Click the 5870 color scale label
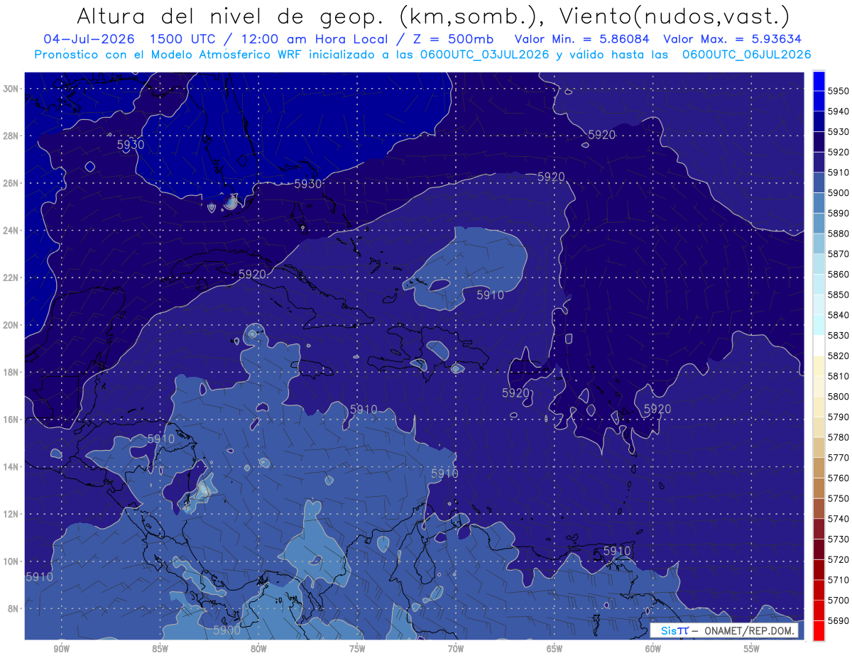The width and height of the screenshot is (852, 658). (839, 253)
